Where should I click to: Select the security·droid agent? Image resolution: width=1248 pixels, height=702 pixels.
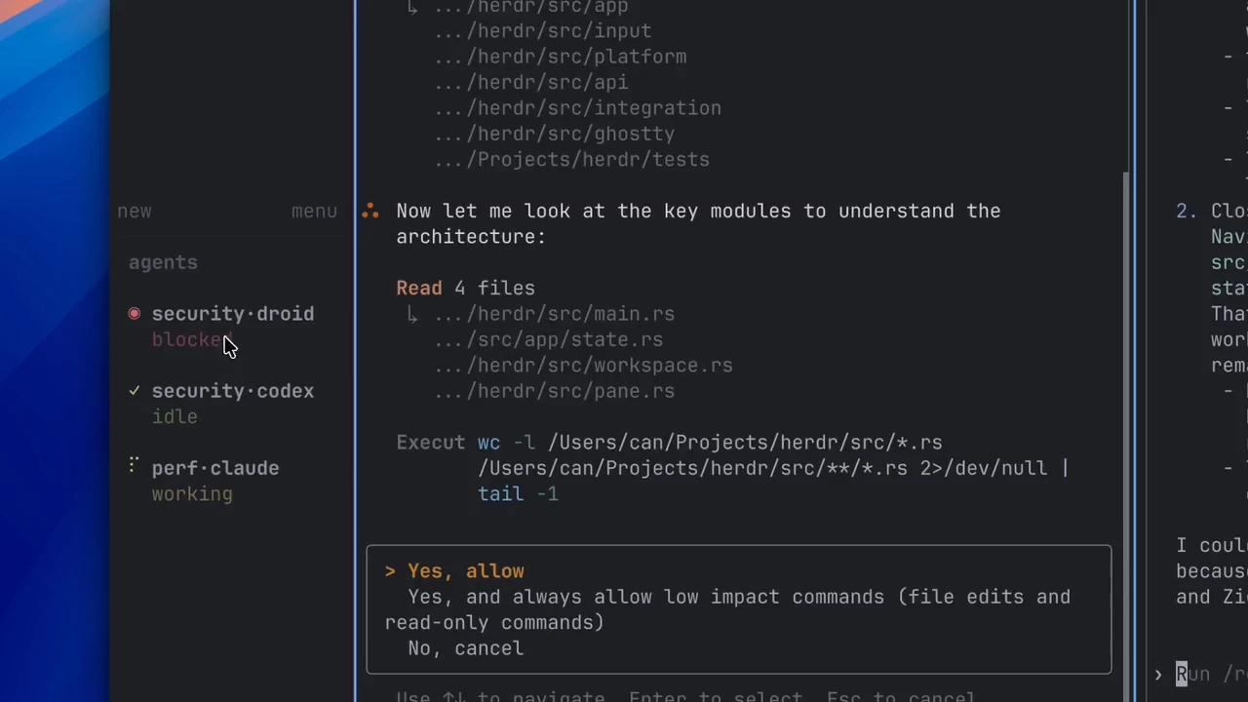232,314
